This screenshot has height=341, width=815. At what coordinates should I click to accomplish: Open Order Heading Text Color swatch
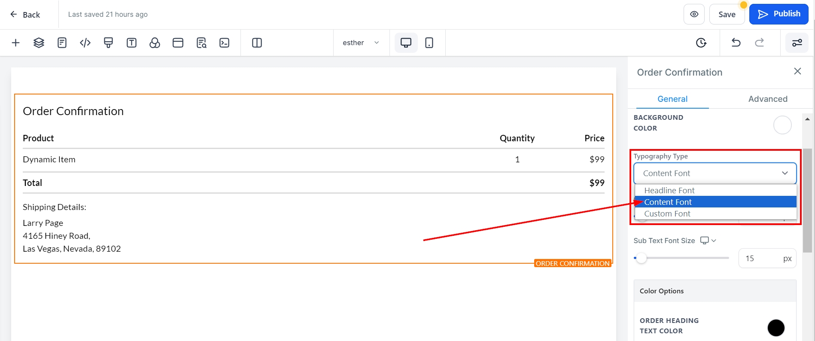pyautogui.click(x=775, y=328)
